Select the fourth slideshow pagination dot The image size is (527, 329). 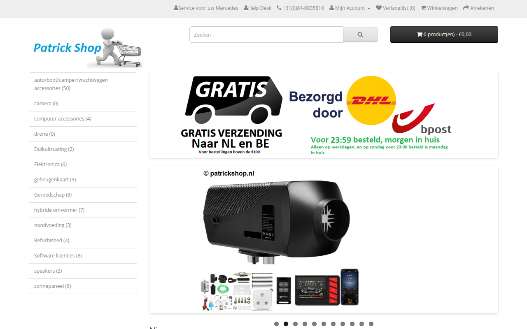305,324
